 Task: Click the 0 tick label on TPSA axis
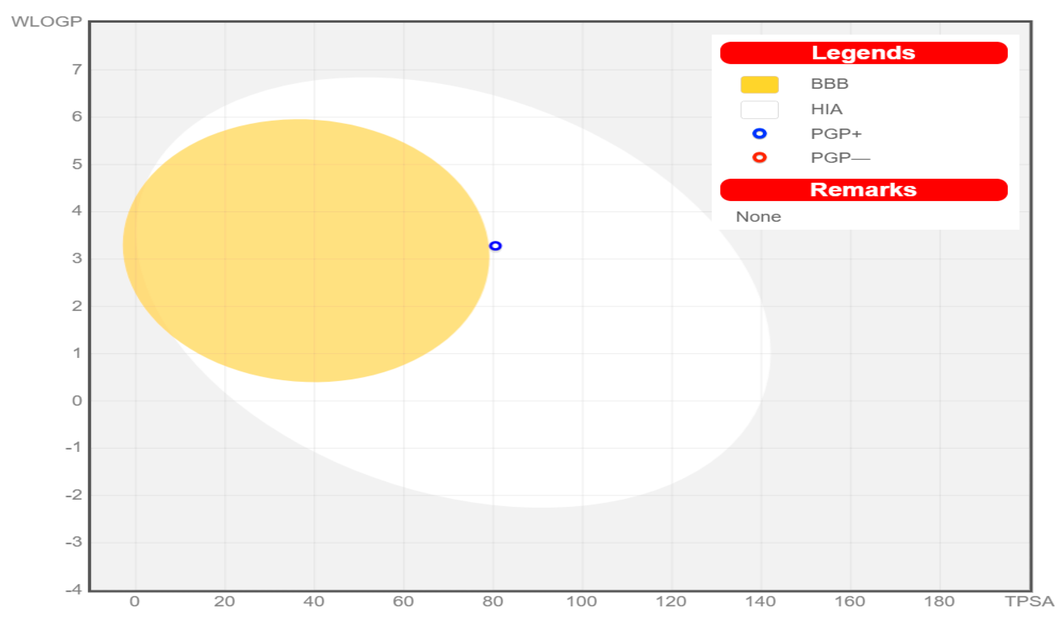pyautogui.click(x=134, y=602)
